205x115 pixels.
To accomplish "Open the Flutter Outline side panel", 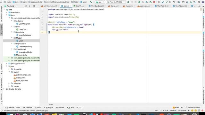I will [204, 22].
